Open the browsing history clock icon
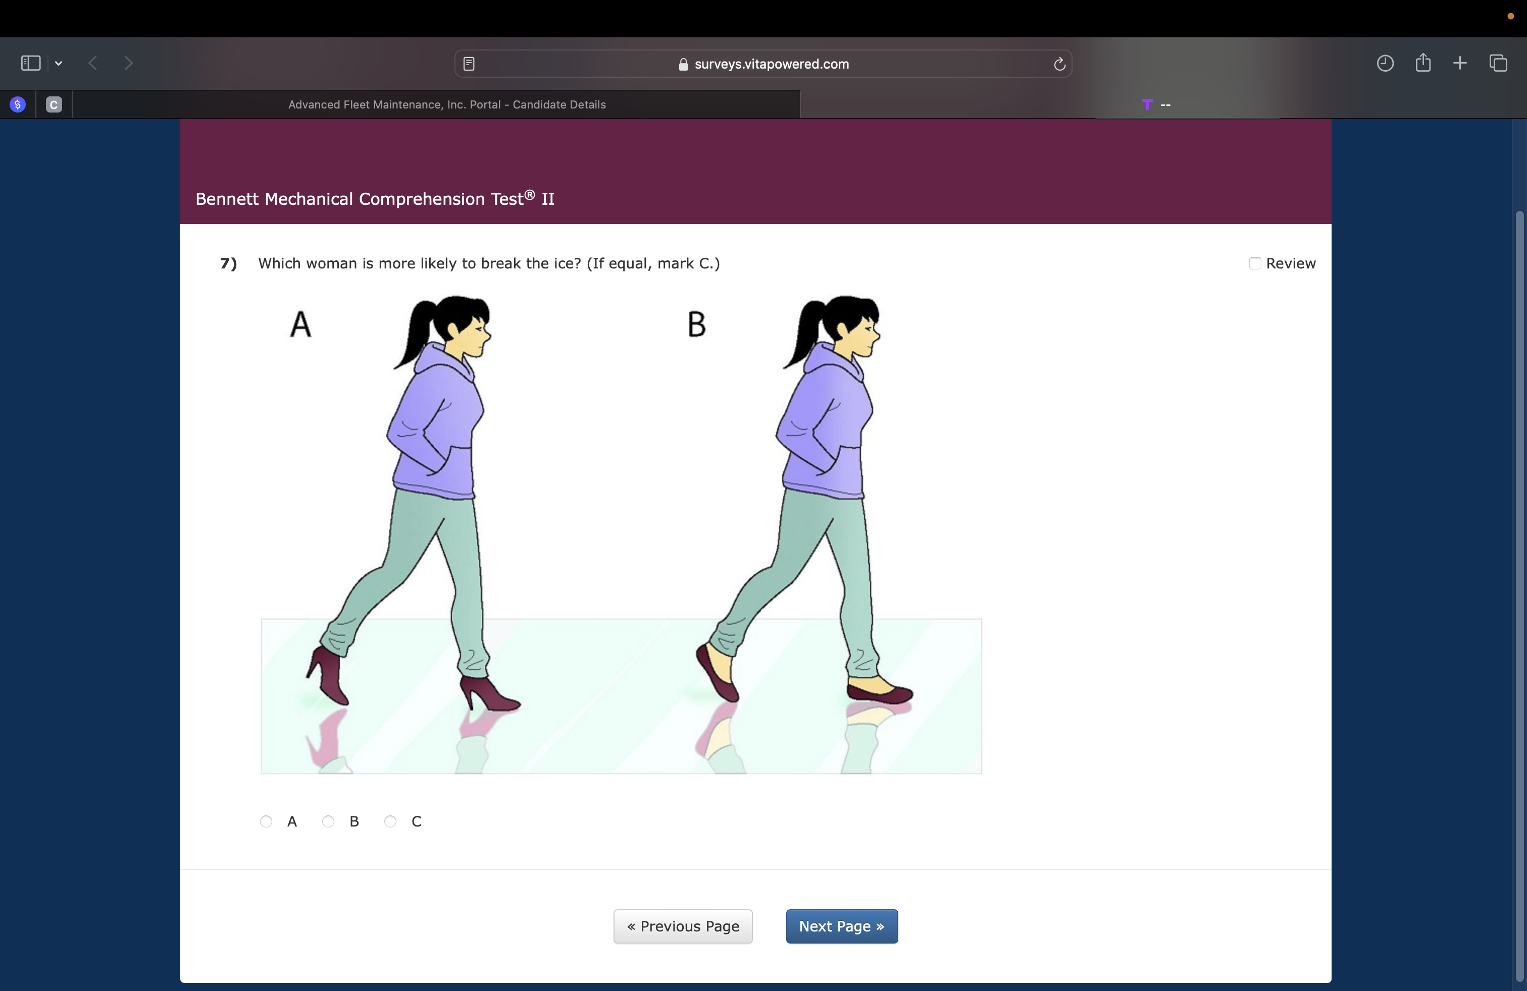1527x991 pixels. 1385,63
